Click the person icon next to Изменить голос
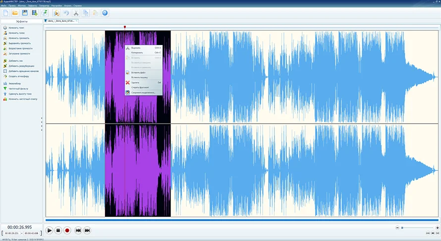 (5, 33)
